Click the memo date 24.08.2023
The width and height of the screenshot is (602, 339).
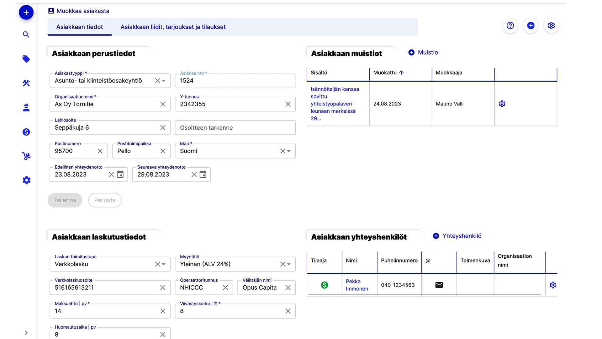tap(387, 104)
